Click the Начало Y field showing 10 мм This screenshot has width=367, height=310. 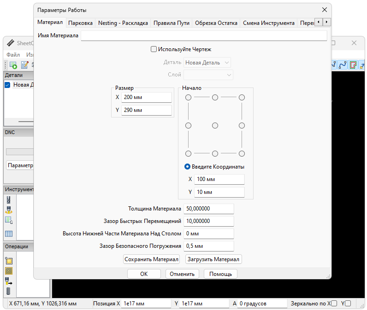coord(219,192)
